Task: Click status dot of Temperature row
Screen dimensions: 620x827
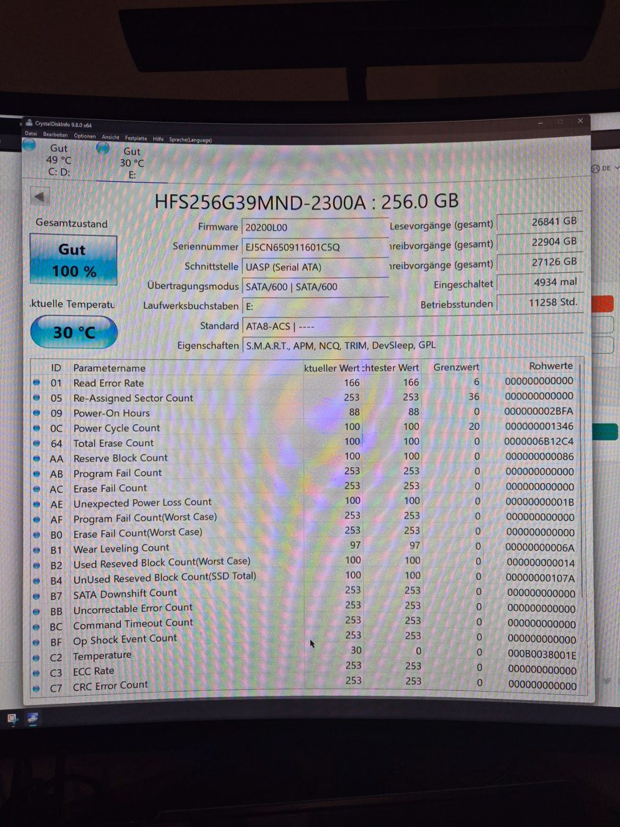Action: [36, 658]
